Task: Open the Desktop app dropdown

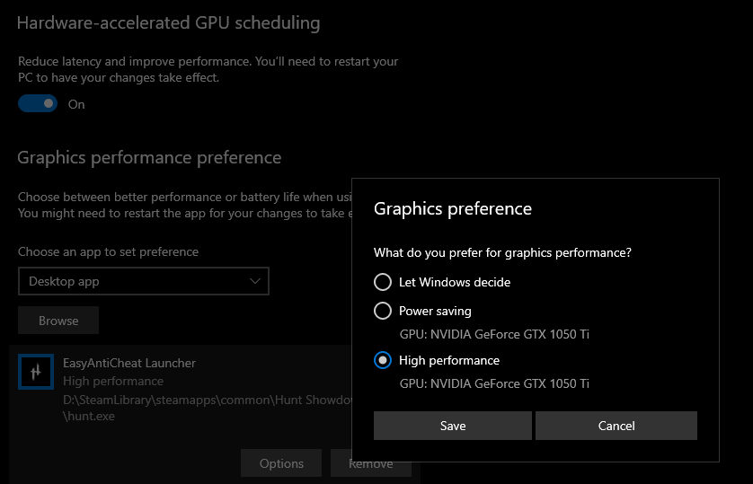Action: click(x=143, y=281)
